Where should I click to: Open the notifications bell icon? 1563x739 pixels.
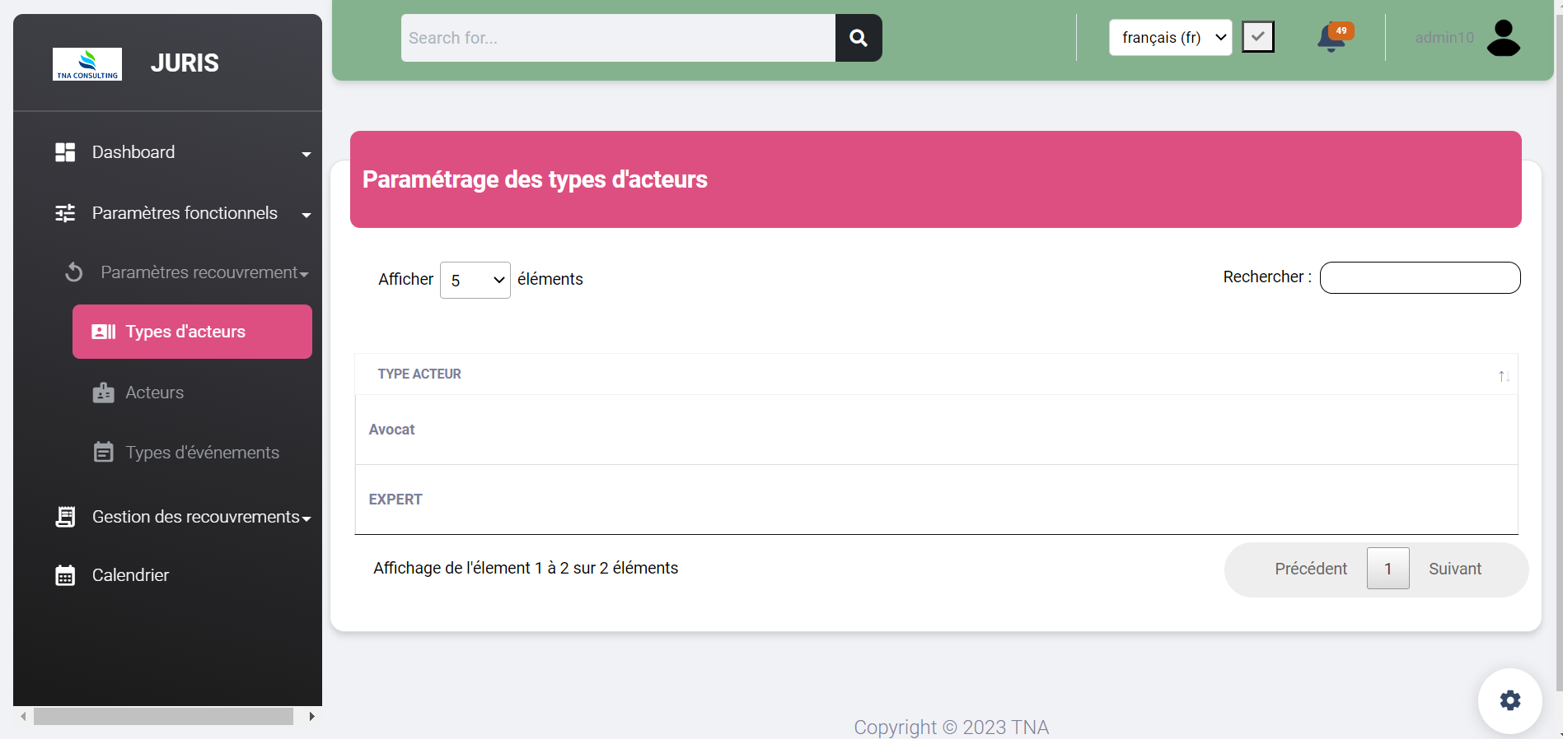click(x=1331, y=38)
